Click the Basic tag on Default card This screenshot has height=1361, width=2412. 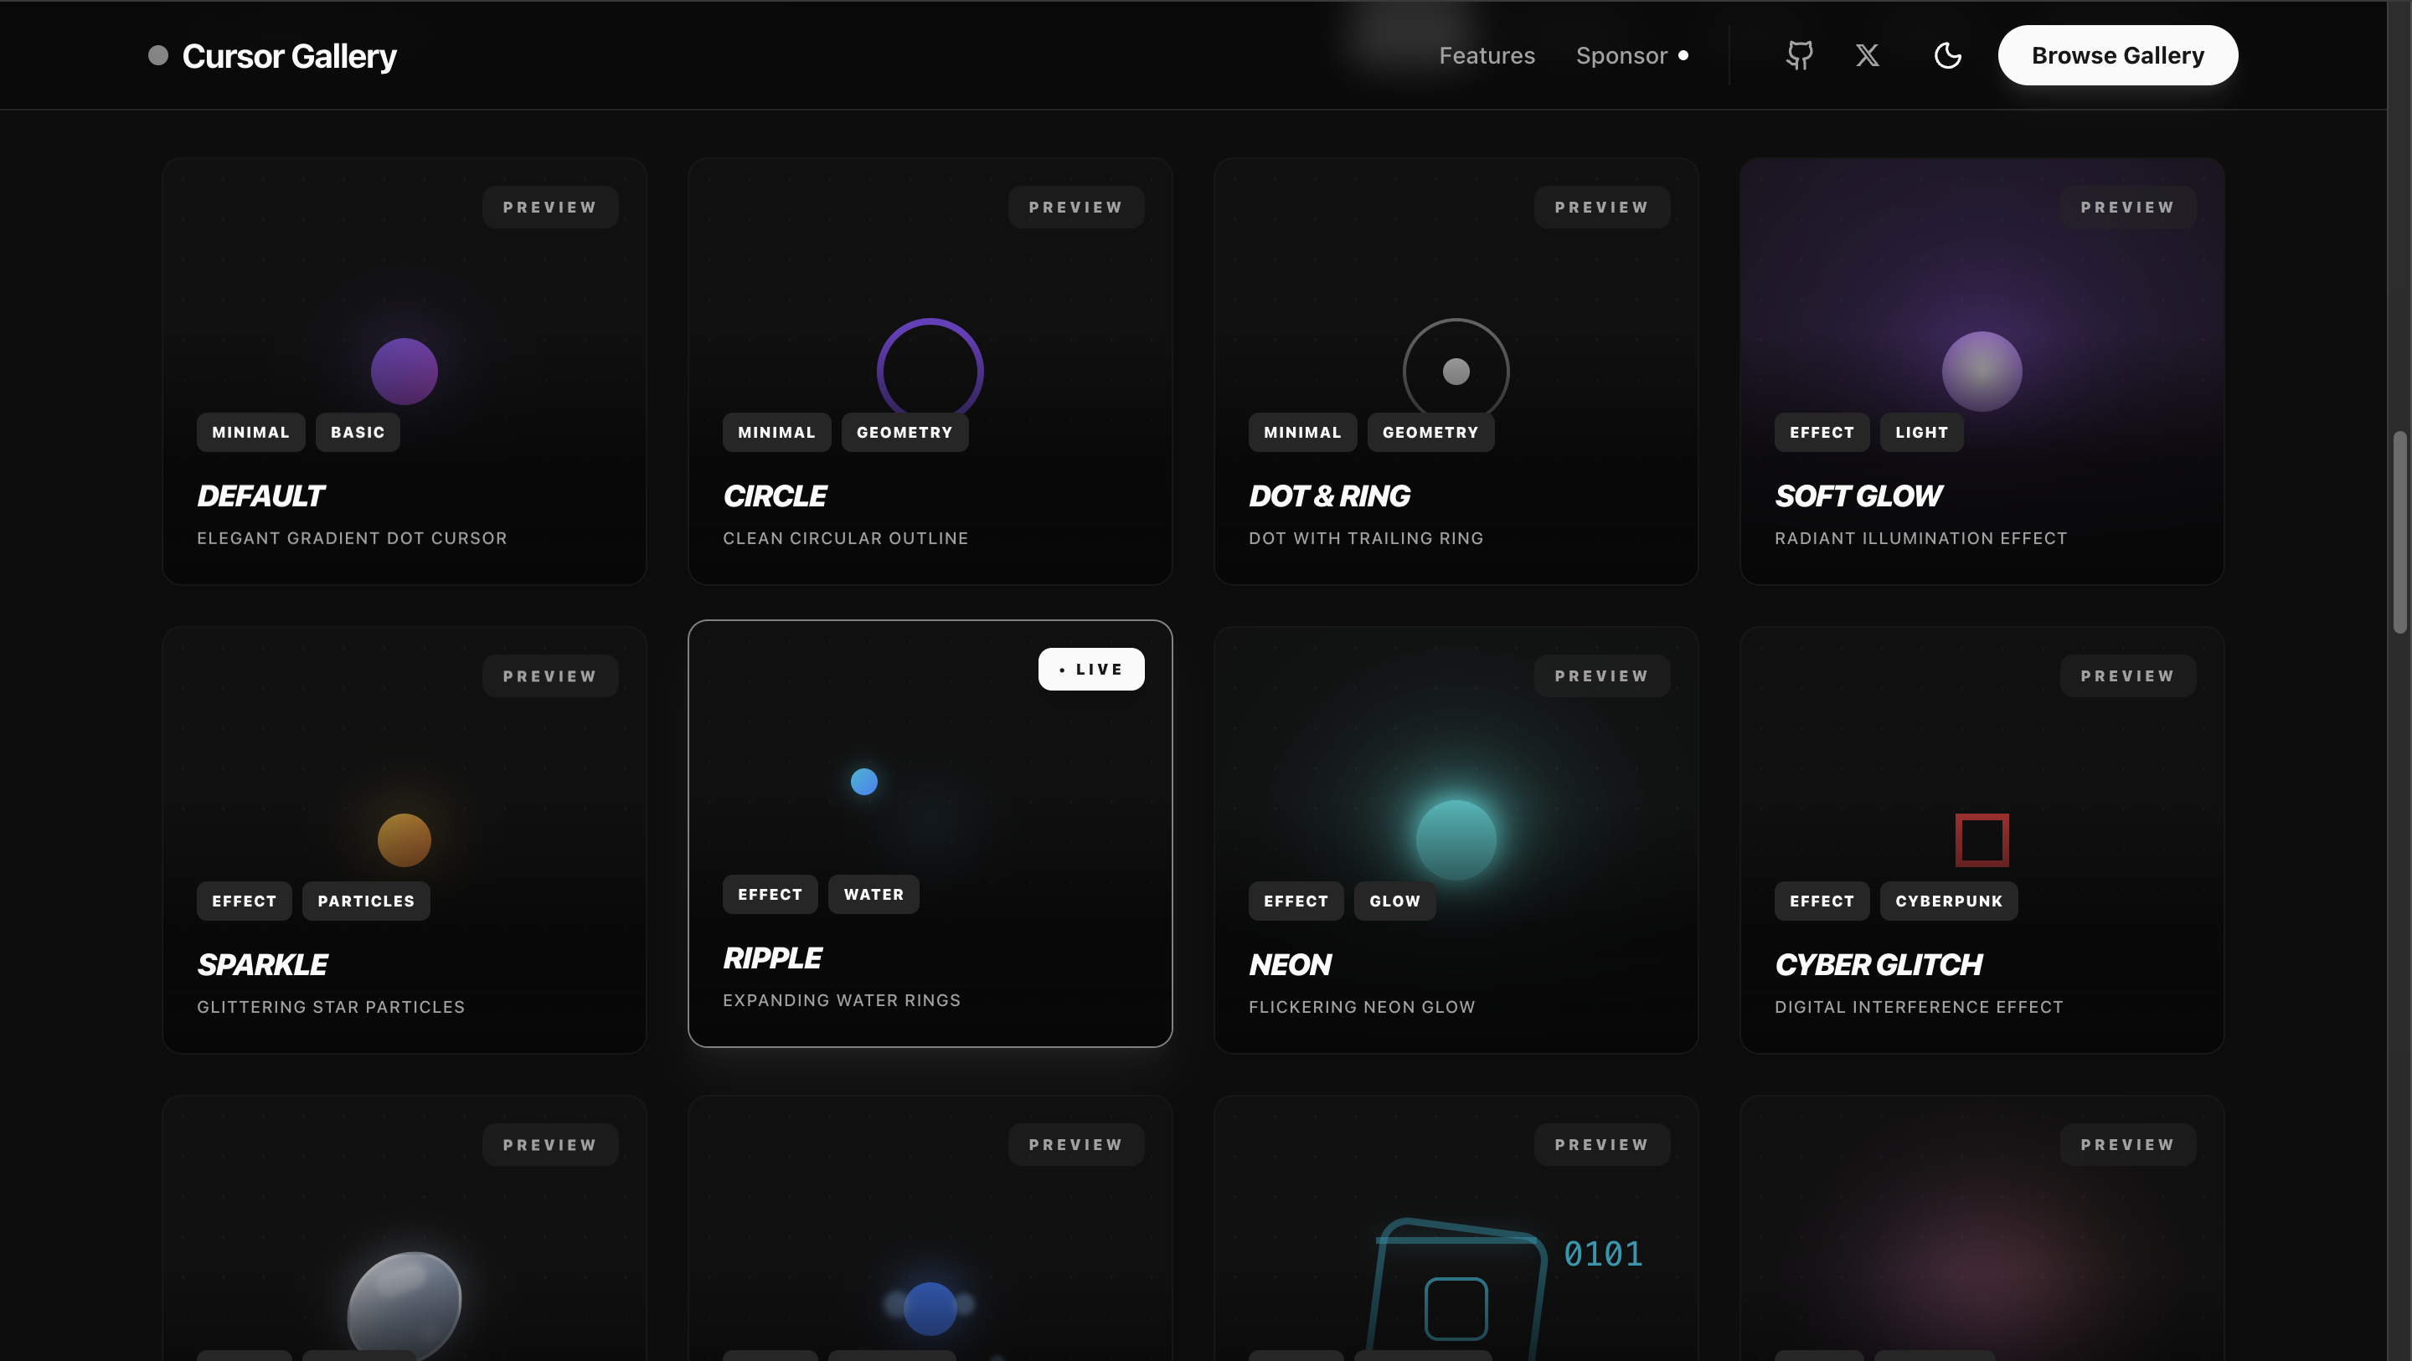pyautogui.click(x=358, y=433)
